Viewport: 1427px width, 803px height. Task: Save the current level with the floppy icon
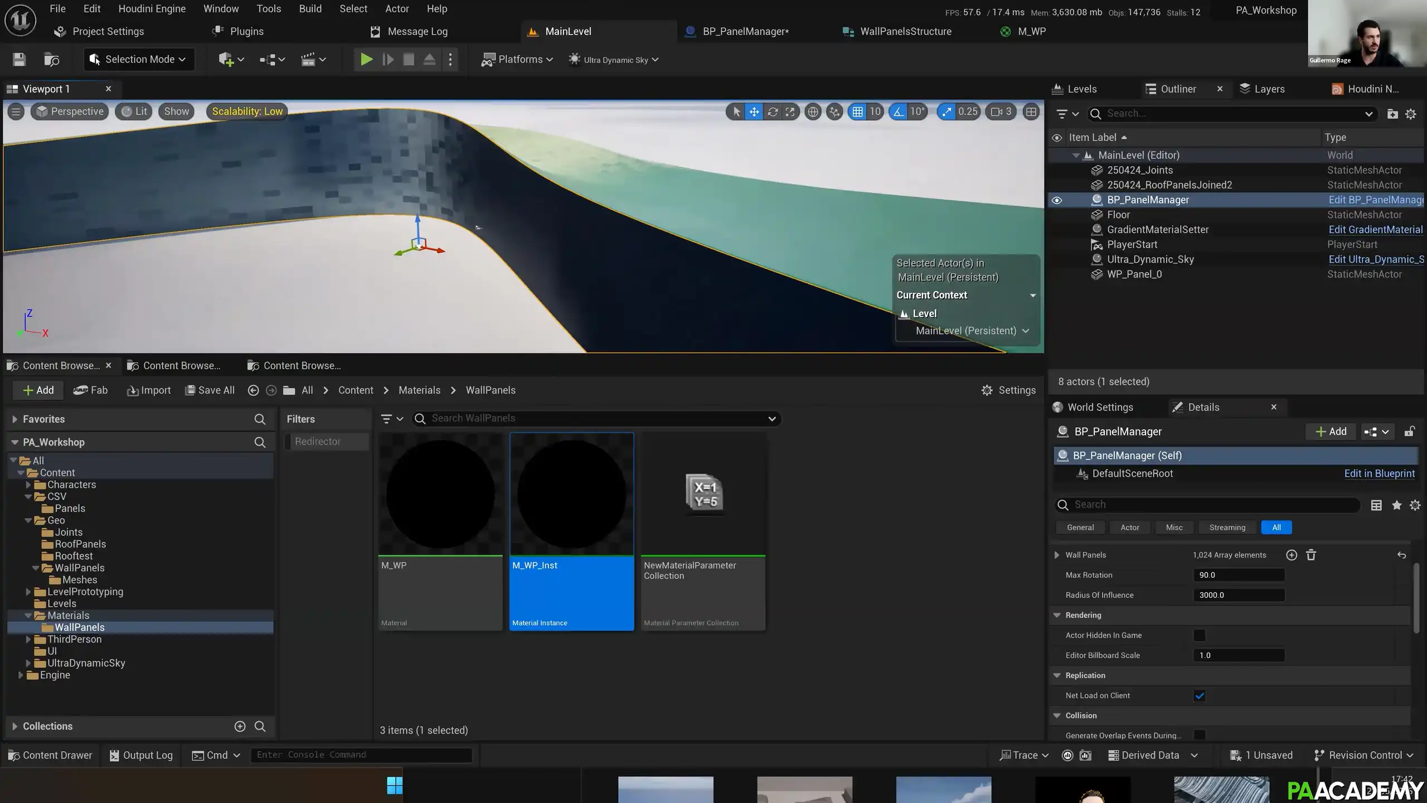coord(20,60)
